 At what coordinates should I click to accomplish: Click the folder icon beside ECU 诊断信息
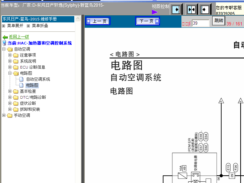click(x=16, y=67)
